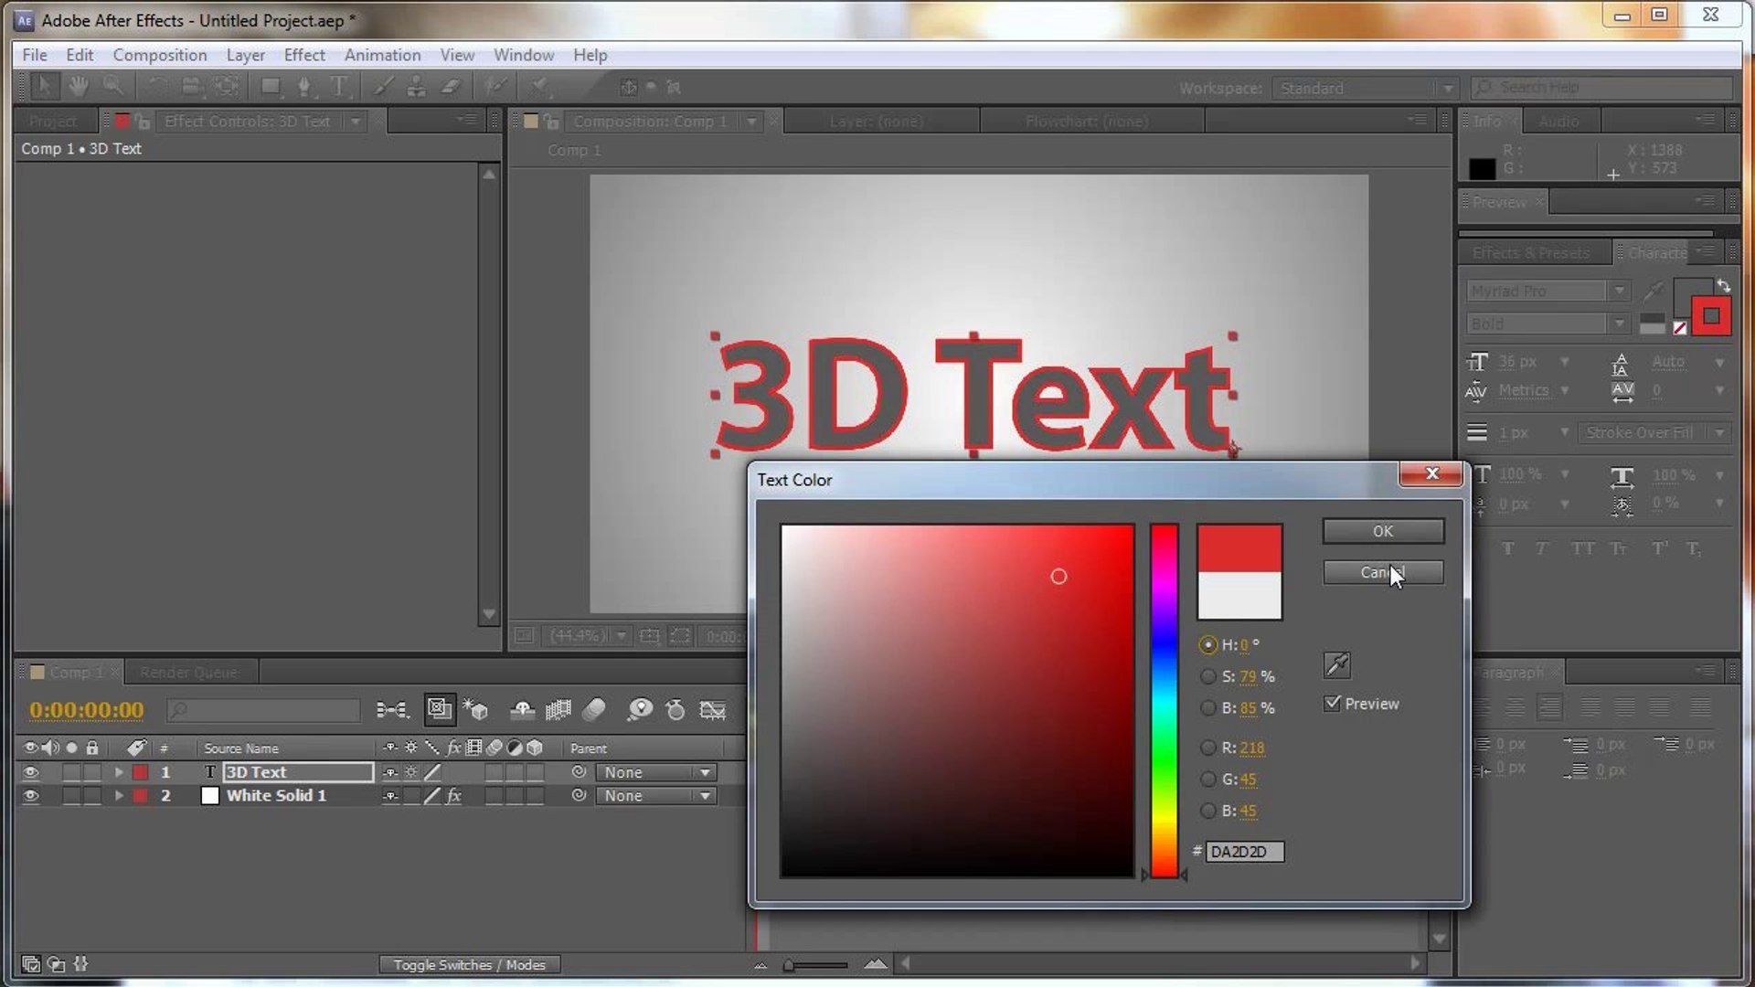
Task: Select the S saturation radio button
Action: pyautogui.click(x=1207, y=676)
